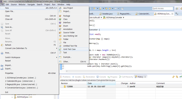Click the Annotation icon in submenu

click(60, 29)
